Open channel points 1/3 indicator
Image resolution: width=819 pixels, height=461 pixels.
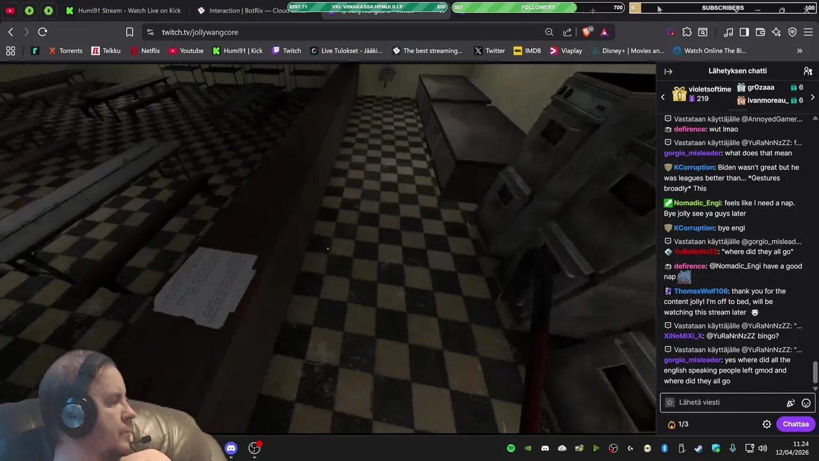pyautogui.click(x=678, y=425)
